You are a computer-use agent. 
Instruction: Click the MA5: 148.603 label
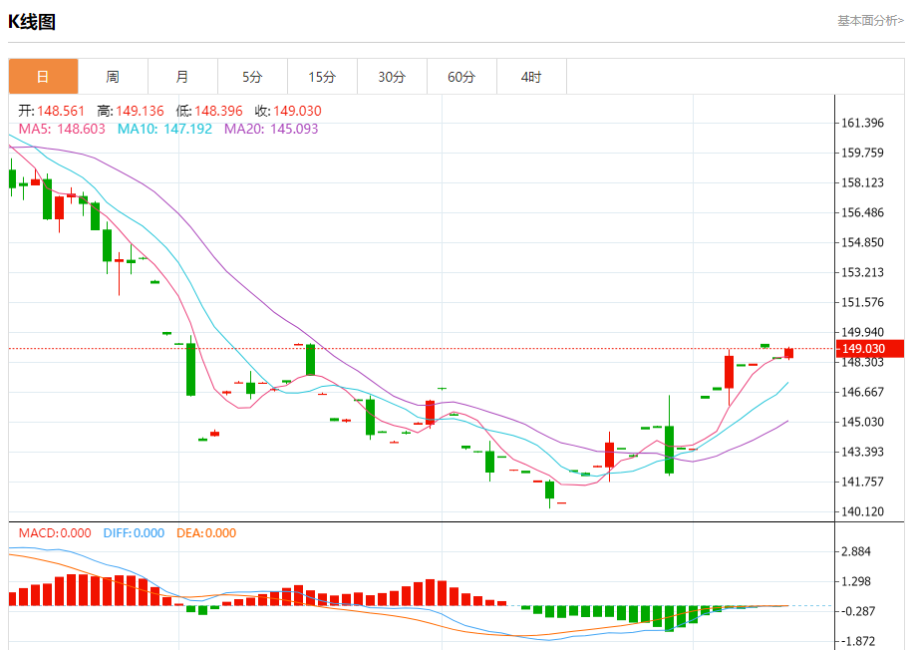tap(62, 129)
